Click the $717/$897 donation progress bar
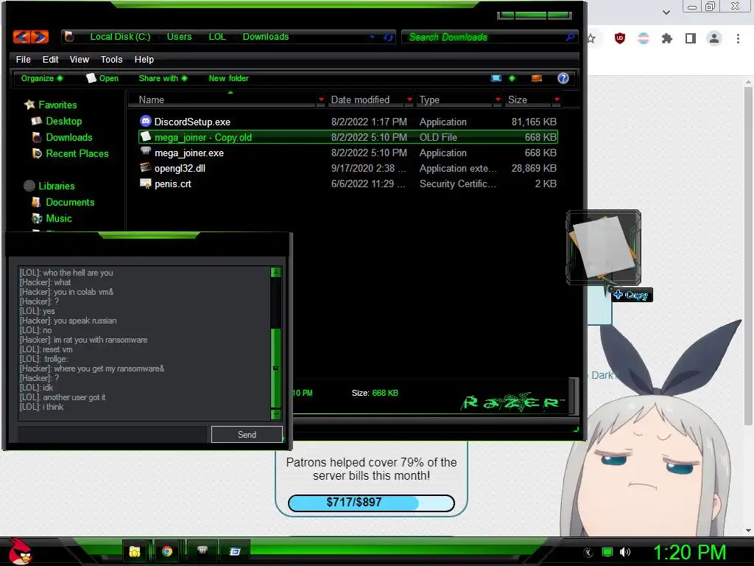754x566 pixels. coord(371,503)
